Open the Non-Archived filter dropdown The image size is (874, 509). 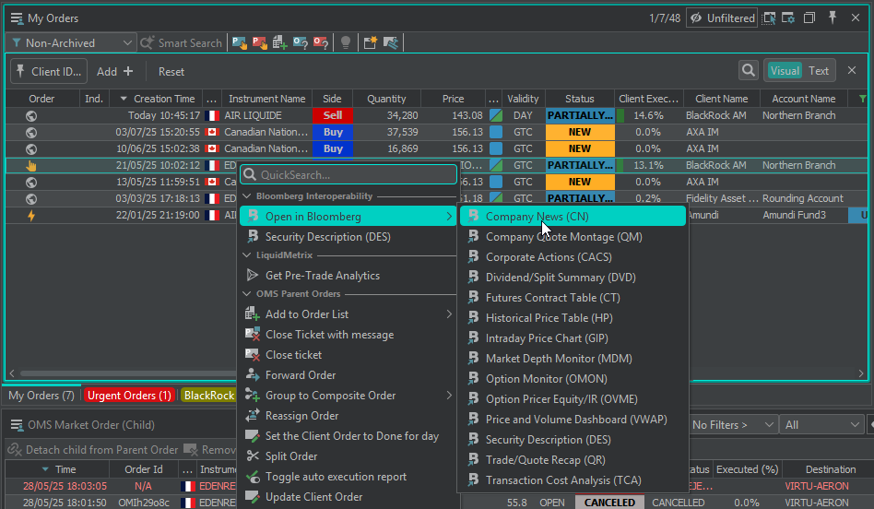[71, 43]
